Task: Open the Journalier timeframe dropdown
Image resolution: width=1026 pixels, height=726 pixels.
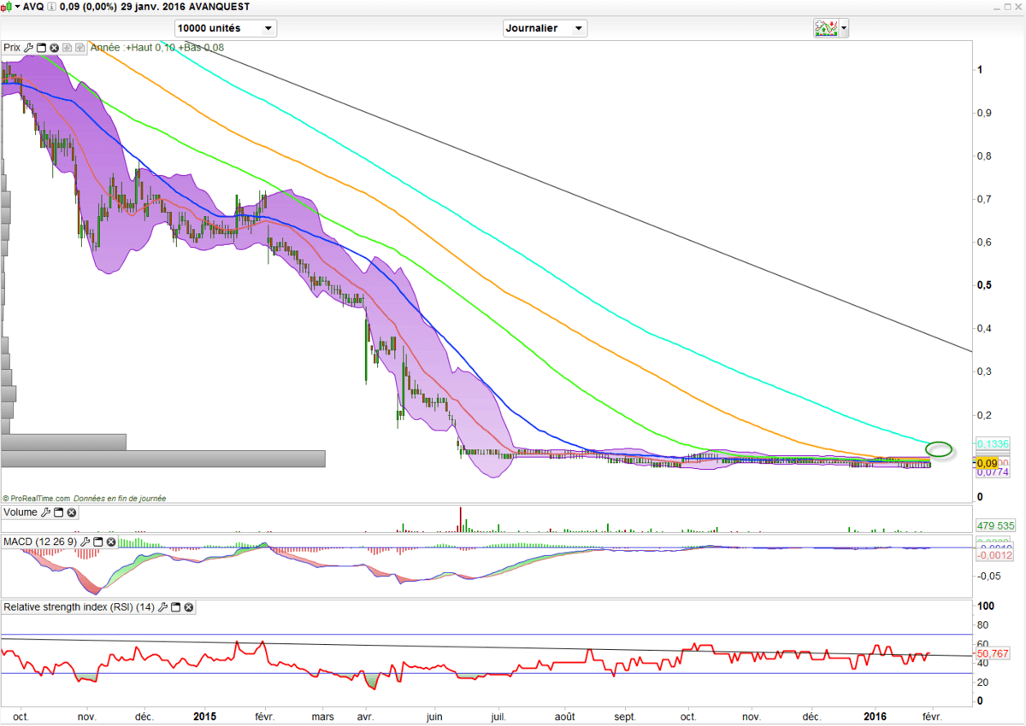Action: 545,28
